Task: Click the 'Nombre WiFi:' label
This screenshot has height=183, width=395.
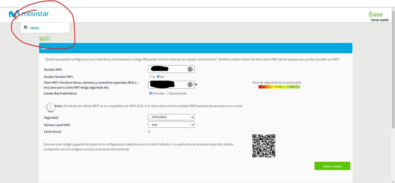Action: pos(53,70)
